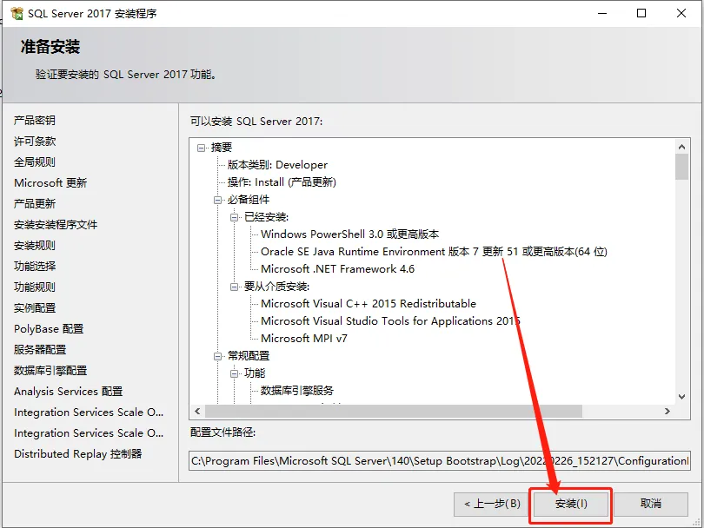Click the SQL Server setup title bar icon
The image size is (704, 528).
point(17,13)
